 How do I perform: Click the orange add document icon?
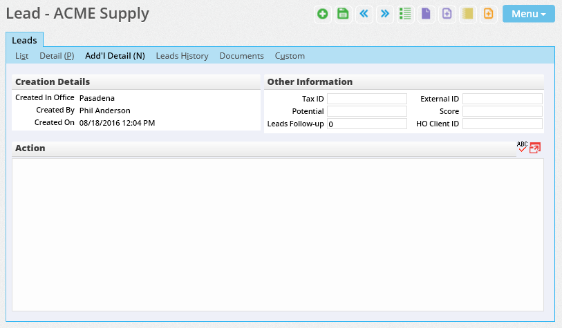[489, 14]
